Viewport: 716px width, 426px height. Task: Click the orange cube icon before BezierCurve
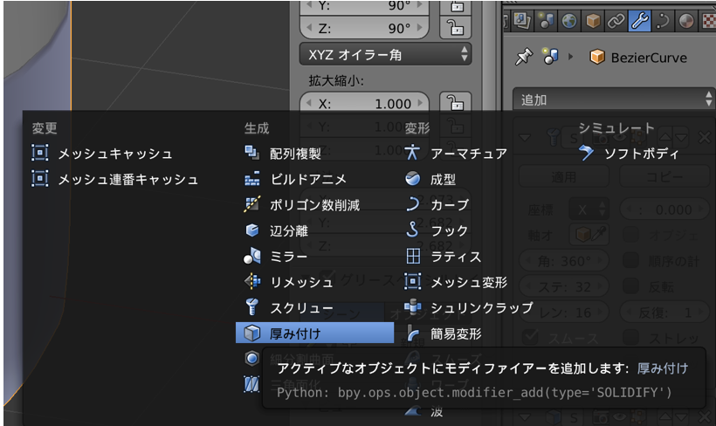[597, 57]
